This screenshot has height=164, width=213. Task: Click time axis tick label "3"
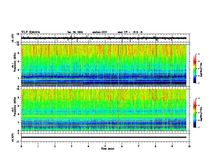coord(72,146)
